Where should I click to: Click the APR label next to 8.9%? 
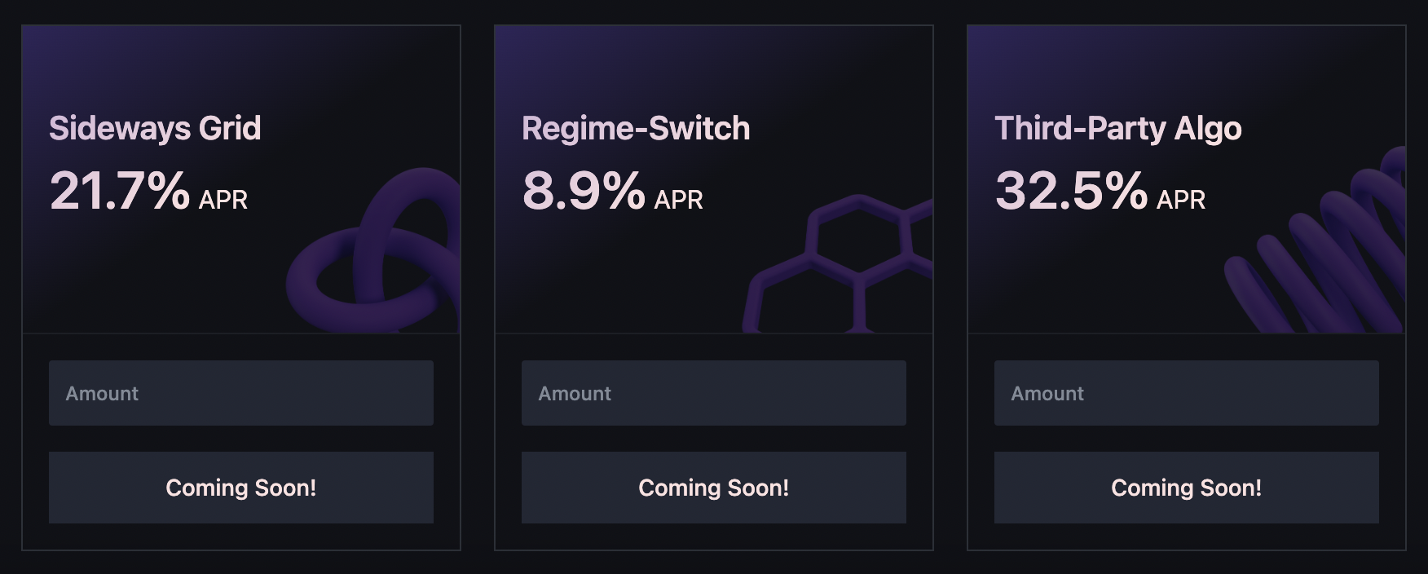coord(679,200)
